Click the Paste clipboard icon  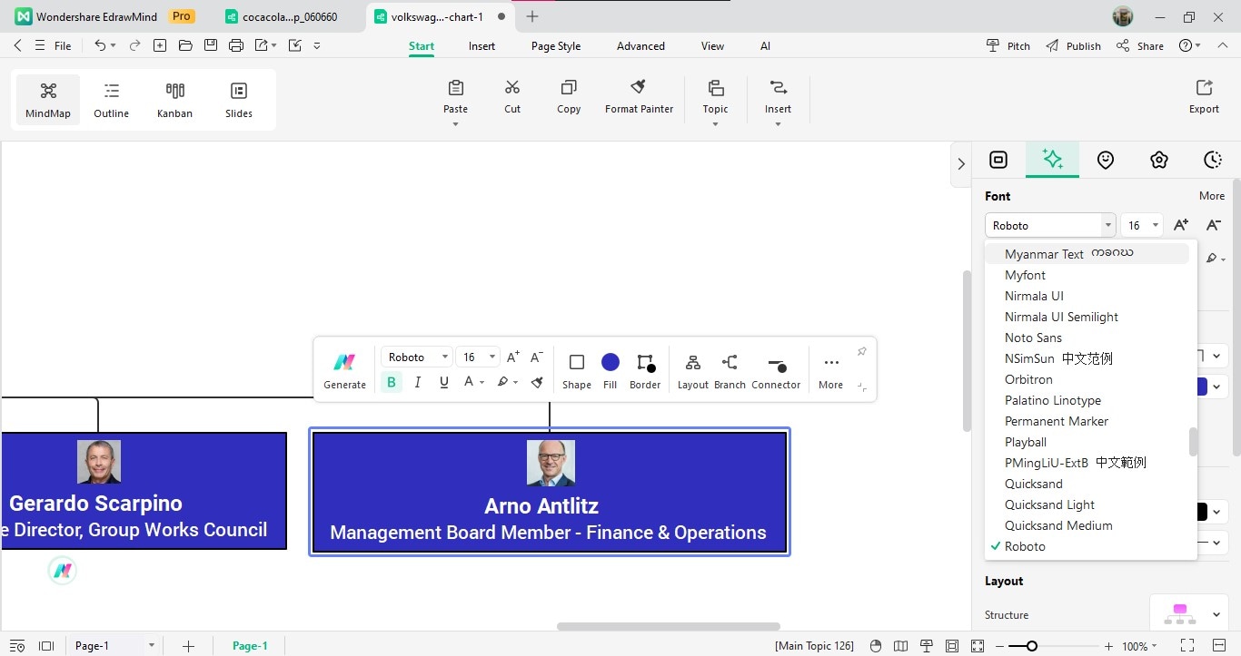pyautogui.click(x=456, y=87)
